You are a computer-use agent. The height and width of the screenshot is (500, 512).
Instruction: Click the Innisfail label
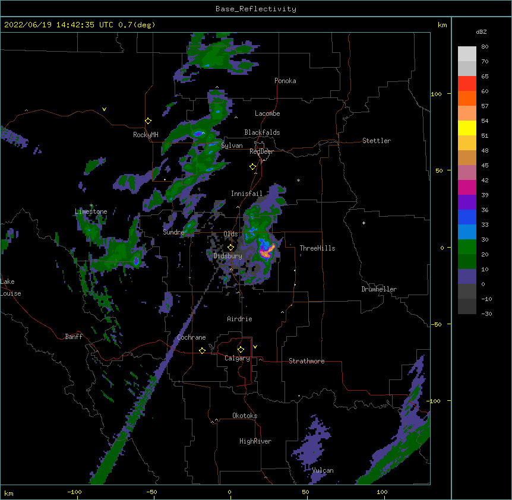click(246, 194)
